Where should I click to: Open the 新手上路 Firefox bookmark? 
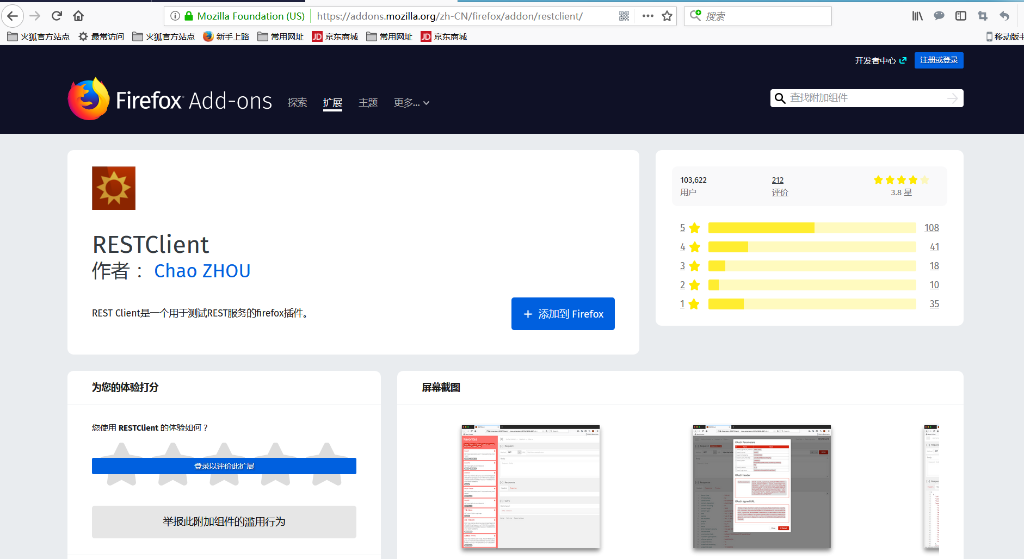click(226, 36)
